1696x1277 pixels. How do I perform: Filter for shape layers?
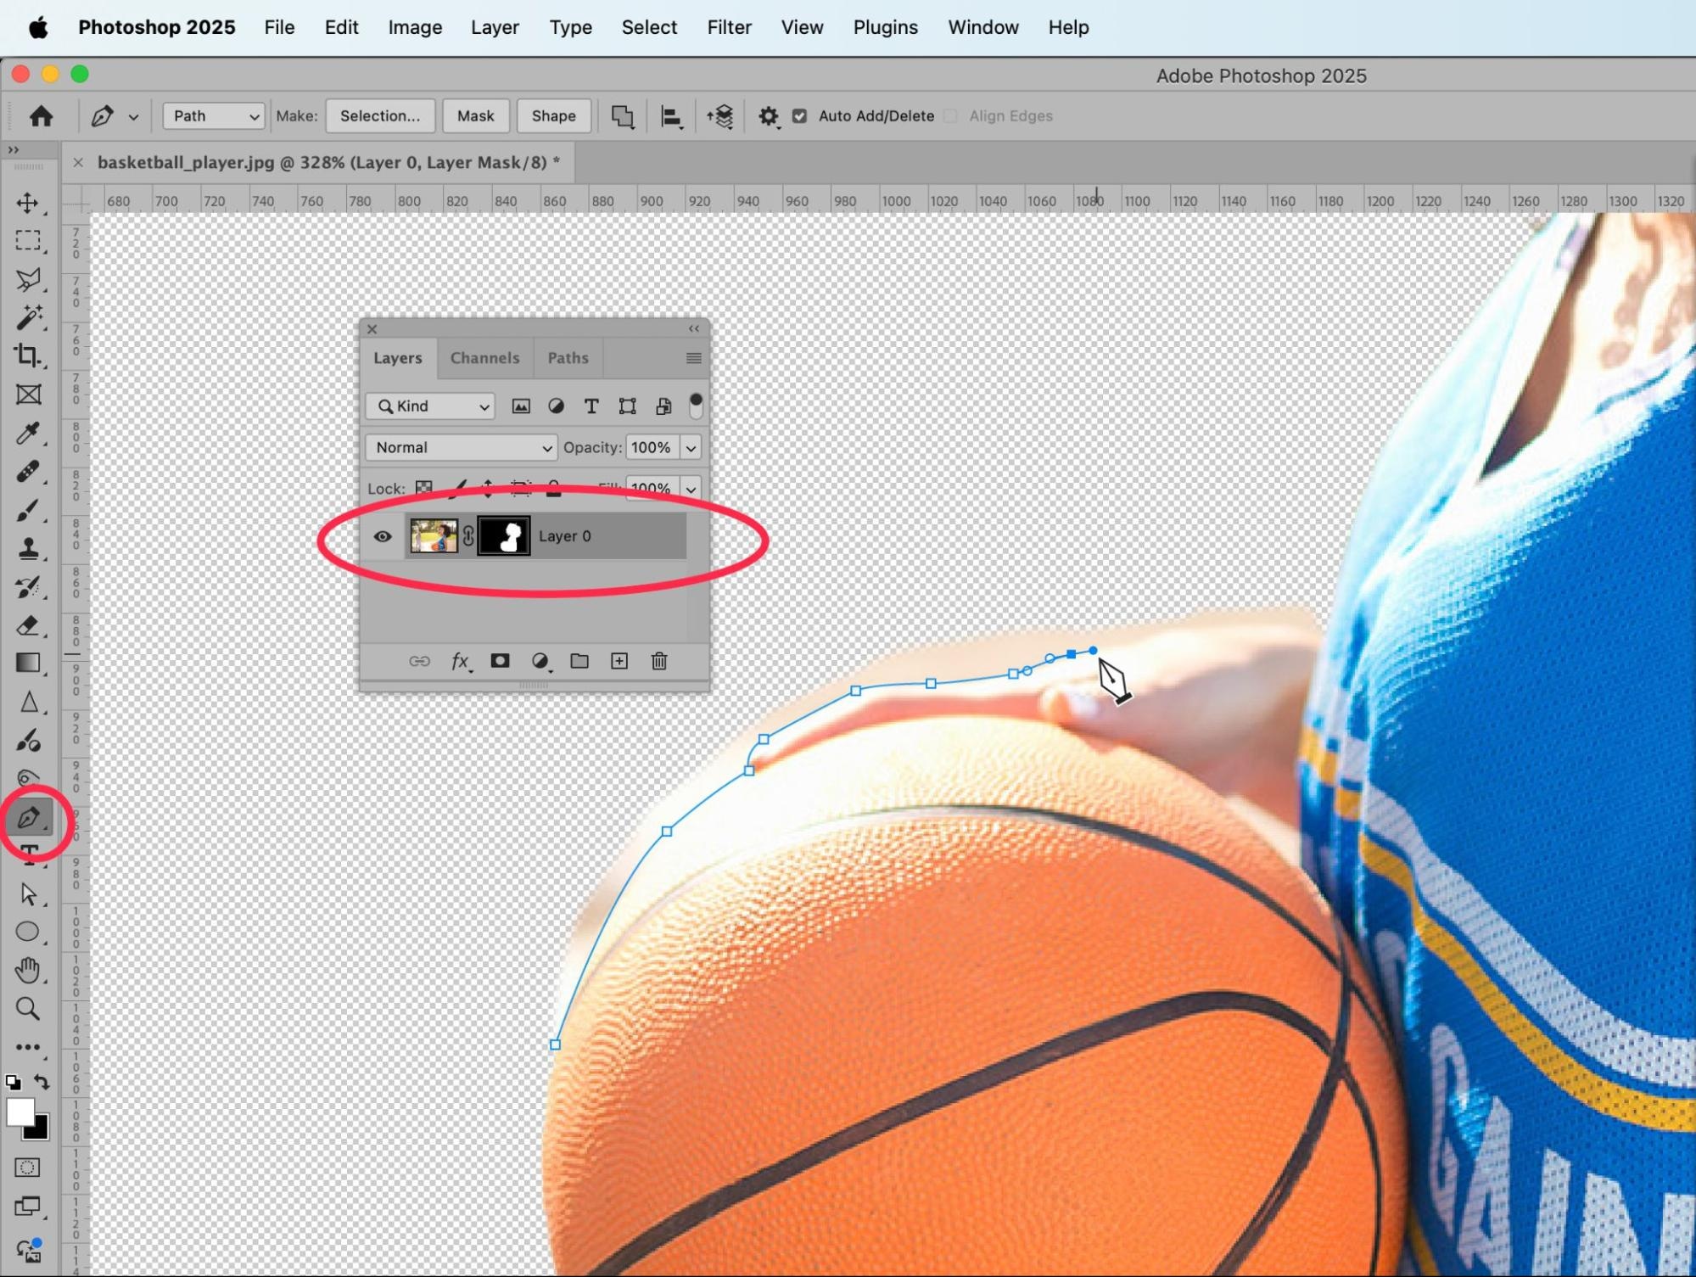(627, 406)
